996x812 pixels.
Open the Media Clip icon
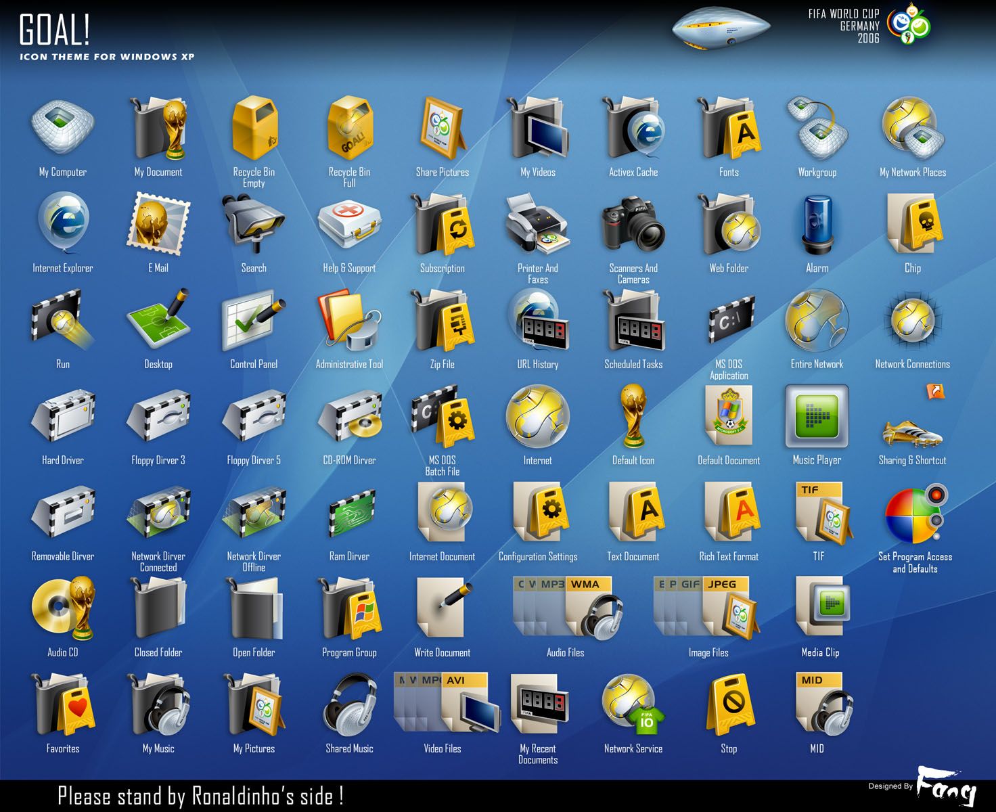click(x=821, y=606)
